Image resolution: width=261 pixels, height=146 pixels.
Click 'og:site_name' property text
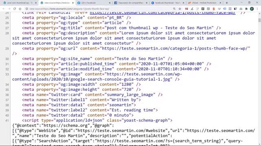click(x=75, y=58)
